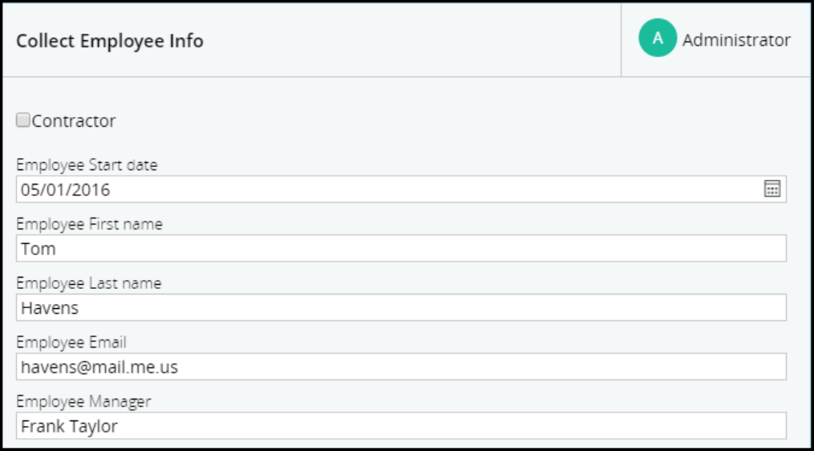This screenshot has height=451, width=814.
Task: Select the Employee Last name input
Action: pos(401,307)
